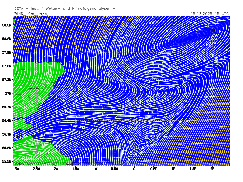Click the 0.5W longitude axis label
The image size is (243, 182).
click(x=115, y=169)
